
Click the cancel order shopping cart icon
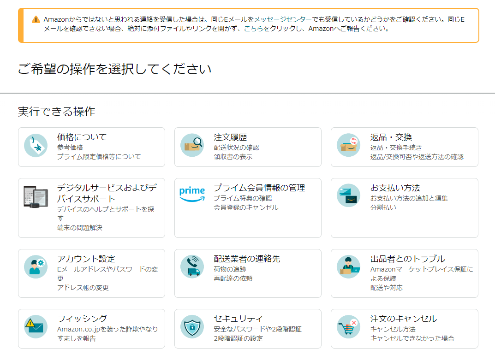click(x=348, y=326)
